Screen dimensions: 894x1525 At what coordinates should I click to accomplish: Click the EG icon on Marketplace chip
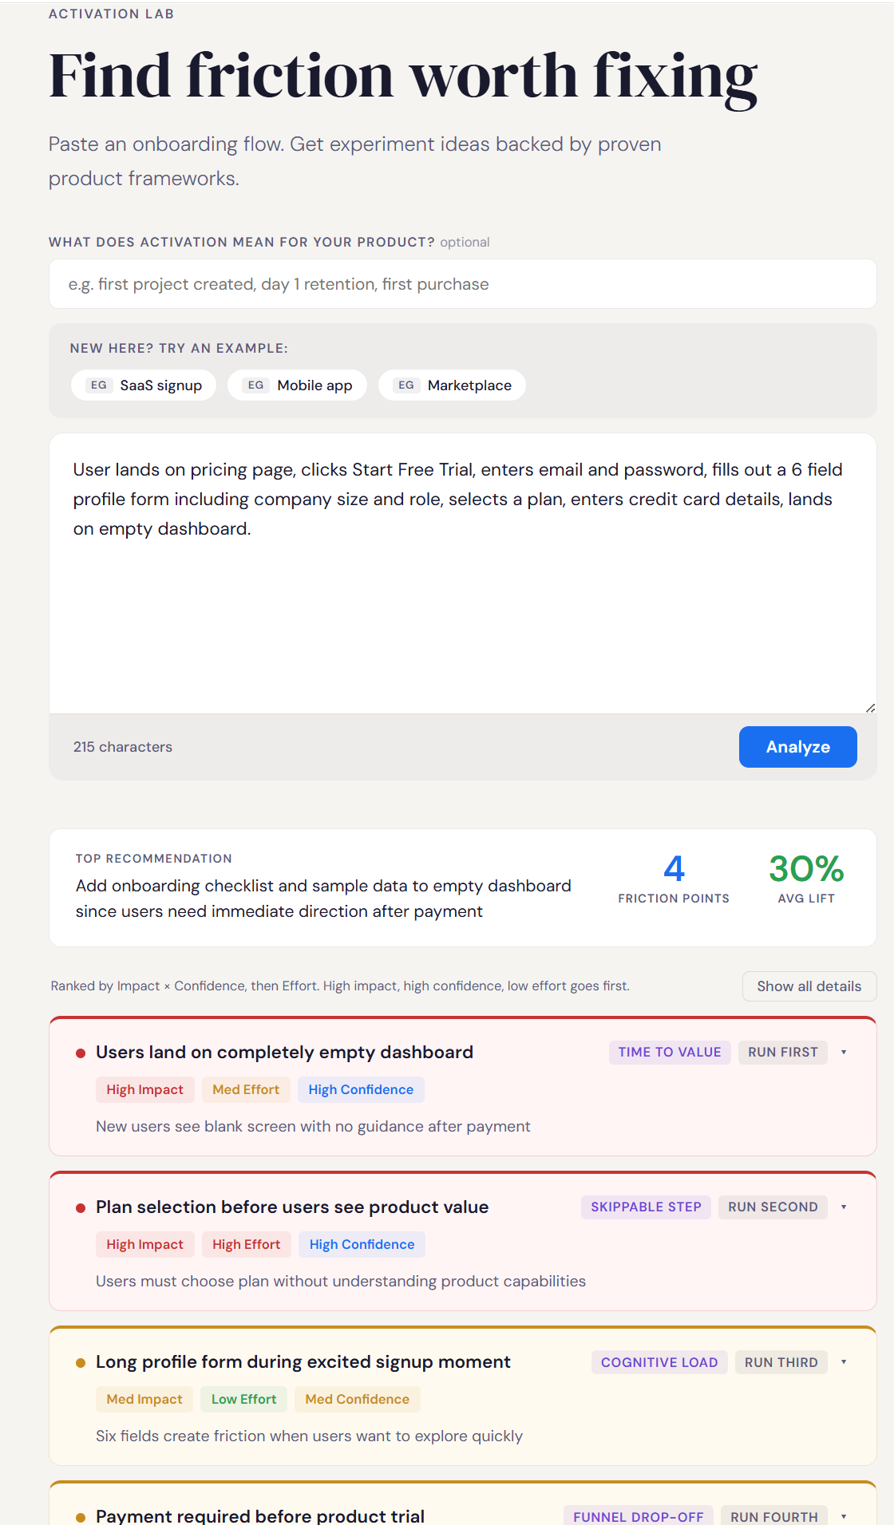(x=405, y=385)
